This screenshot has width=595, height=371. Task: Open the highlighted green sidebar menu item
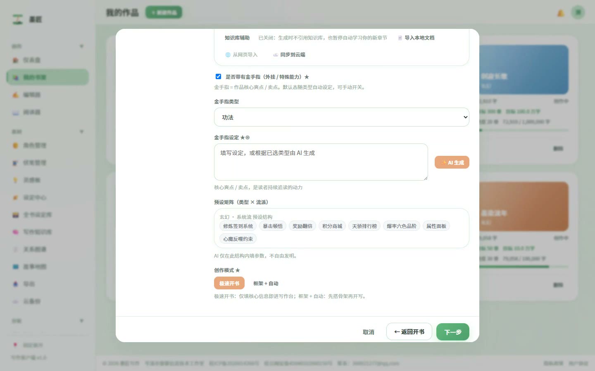48,77
